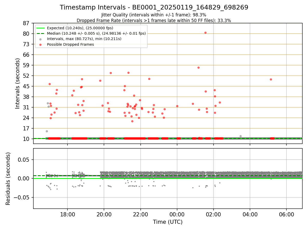Click y-axis tick label '38'
Image resolution: width=308 pixels, height=231 pixels.
[26, 97]
